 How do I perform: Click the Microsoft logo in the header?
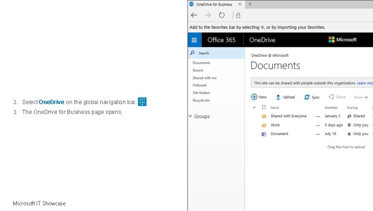click(342, 40)
